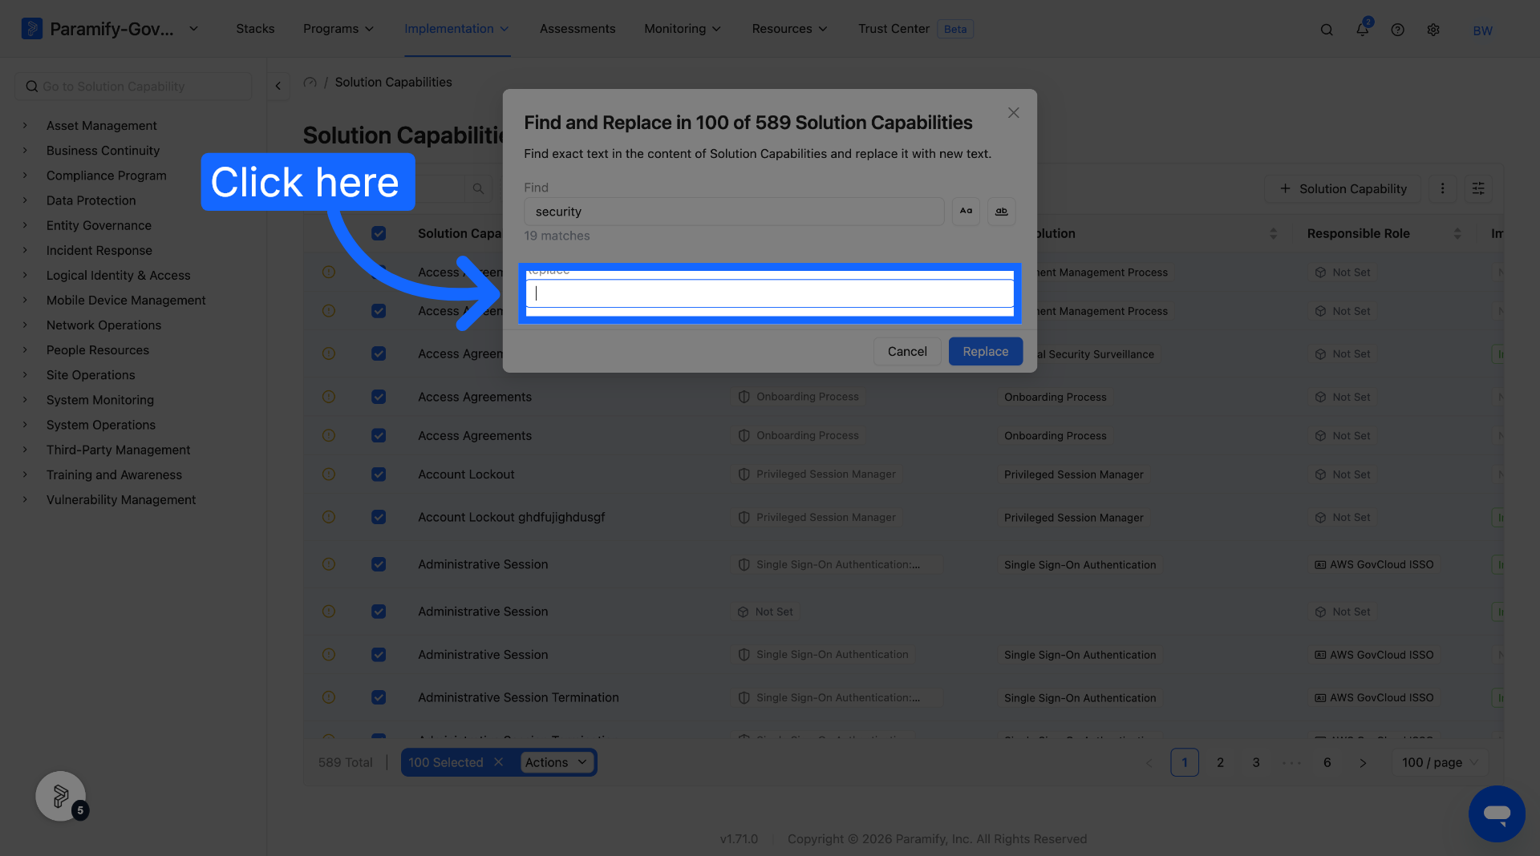This screenshot has height=856, width=1540.
Task: Expand the Asset Management tree item
Action: click(25, 125)
